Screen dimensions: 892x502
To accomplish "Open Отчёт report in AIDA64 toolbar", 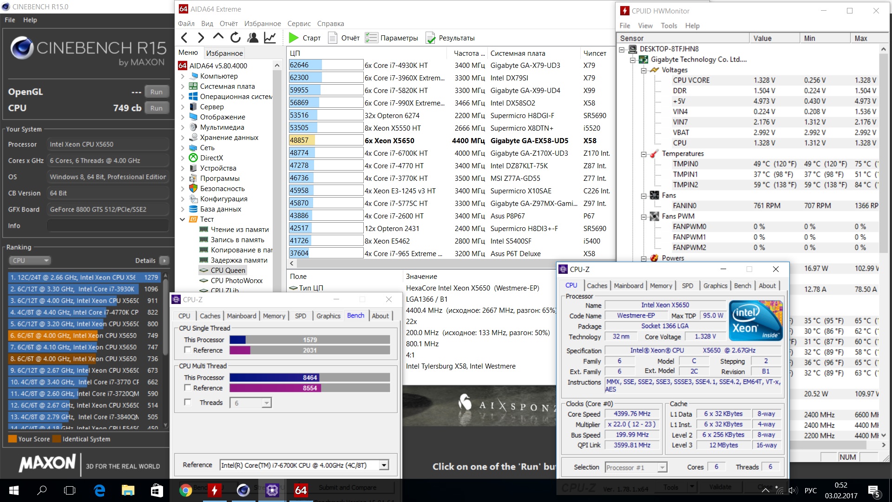I will pyautogui.click(x=344, y=38).
